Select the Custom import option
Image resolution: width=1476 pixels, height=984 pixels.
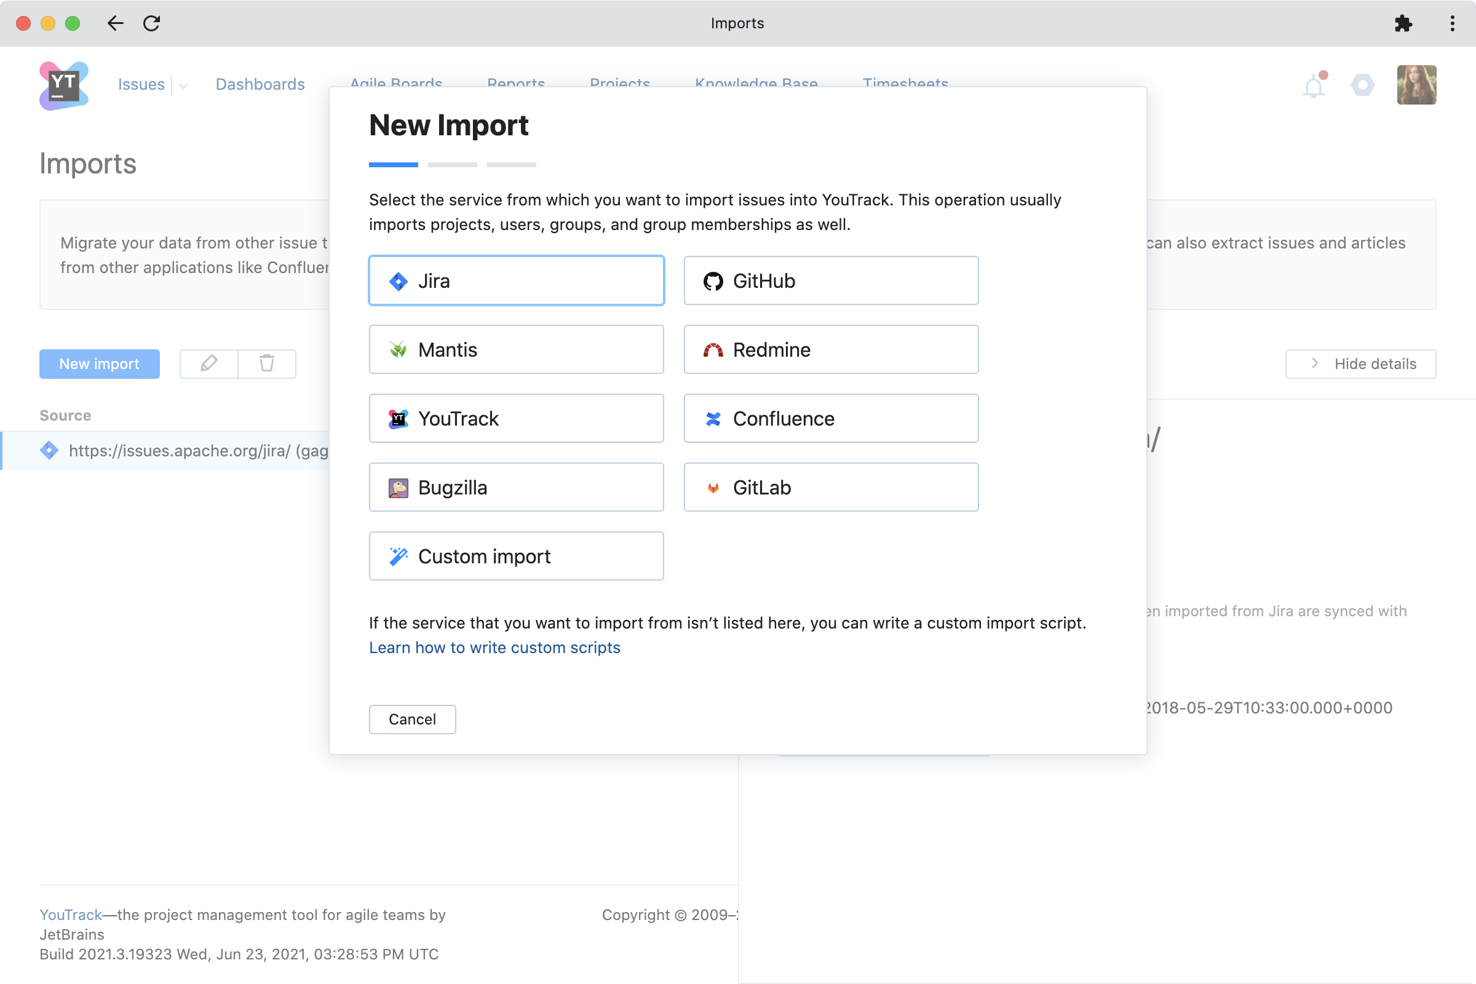point(516,556)
